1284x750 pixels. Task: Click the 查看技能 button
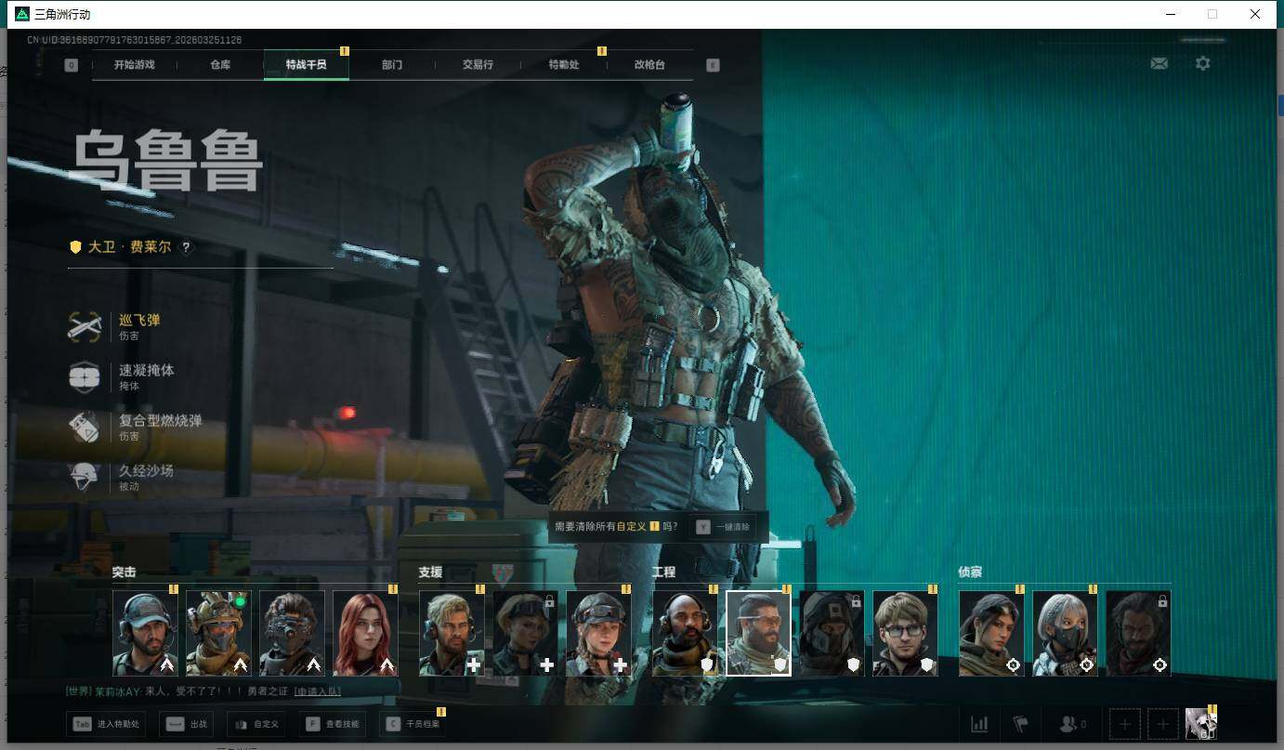coord(333,724)
